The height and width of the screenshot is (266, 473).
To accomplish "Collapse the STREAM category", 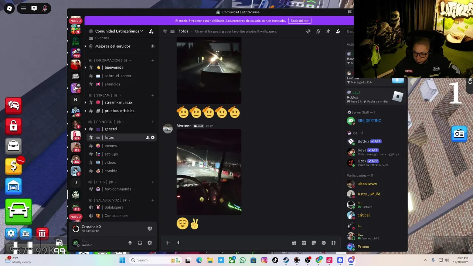I will coord(105,95).
